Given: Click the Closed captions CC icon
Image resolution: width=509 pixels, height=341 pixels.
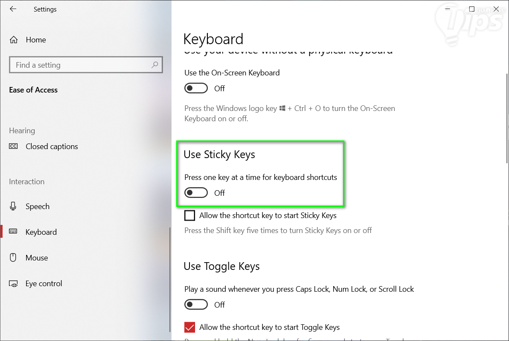Looking at the screenshot, I should [14, 147].
